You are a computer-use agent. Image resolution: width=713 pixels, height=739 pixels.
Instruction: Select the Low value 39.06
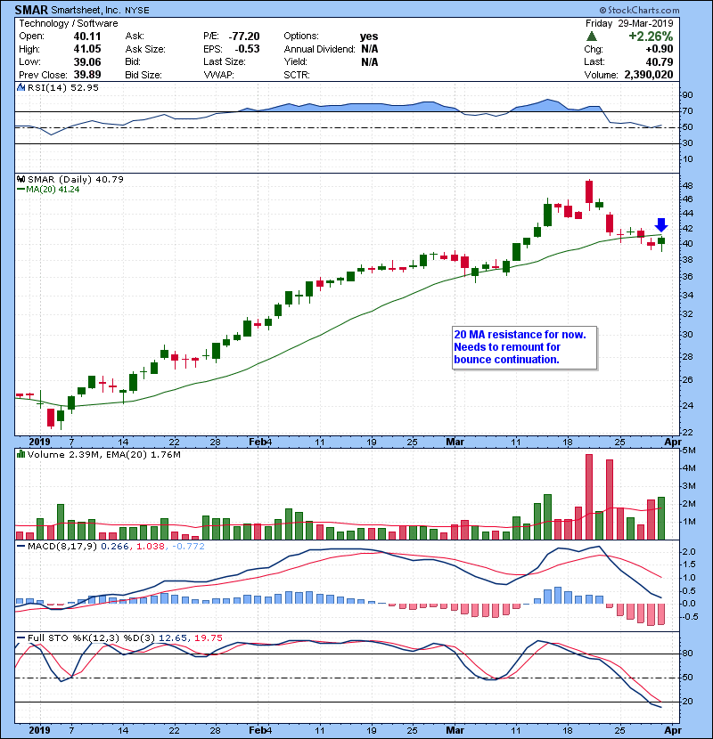click(87, 61)
